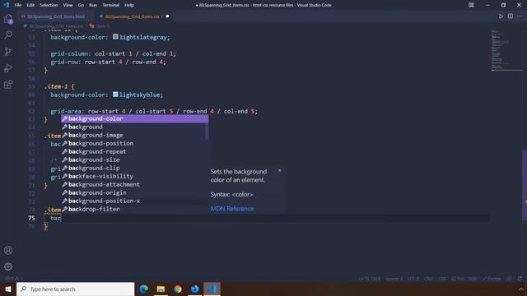Close the suggestion details panel
The width and height of the screenshot is (527, 296).
pos(279,170)
